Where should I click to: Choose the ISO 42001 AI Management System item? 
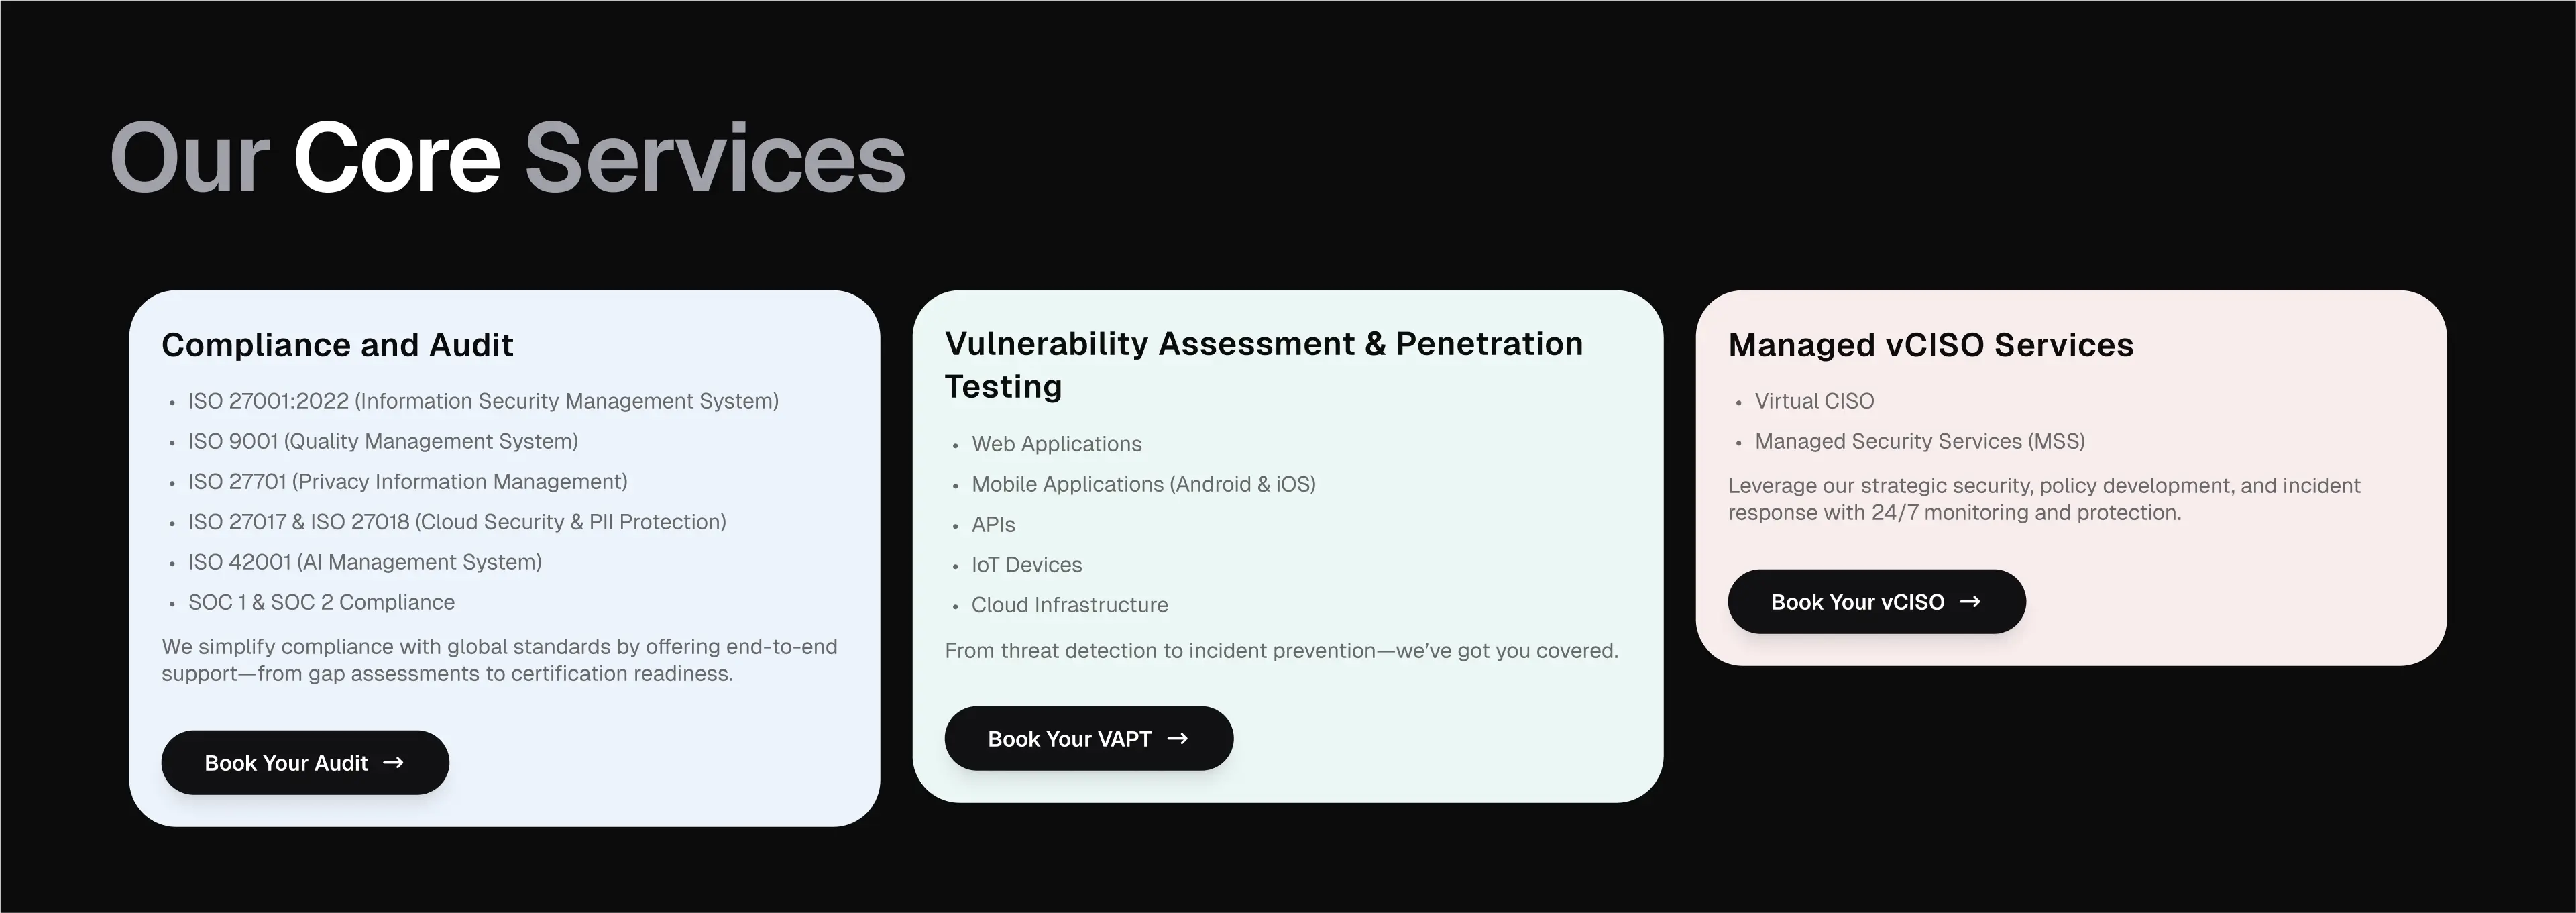click(365, 562)
